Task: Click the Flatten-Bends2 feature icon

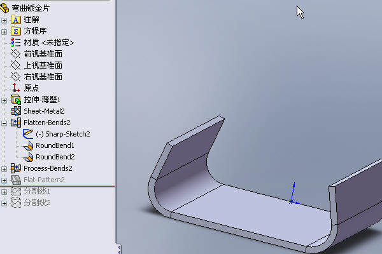Action: pos(16,123)
